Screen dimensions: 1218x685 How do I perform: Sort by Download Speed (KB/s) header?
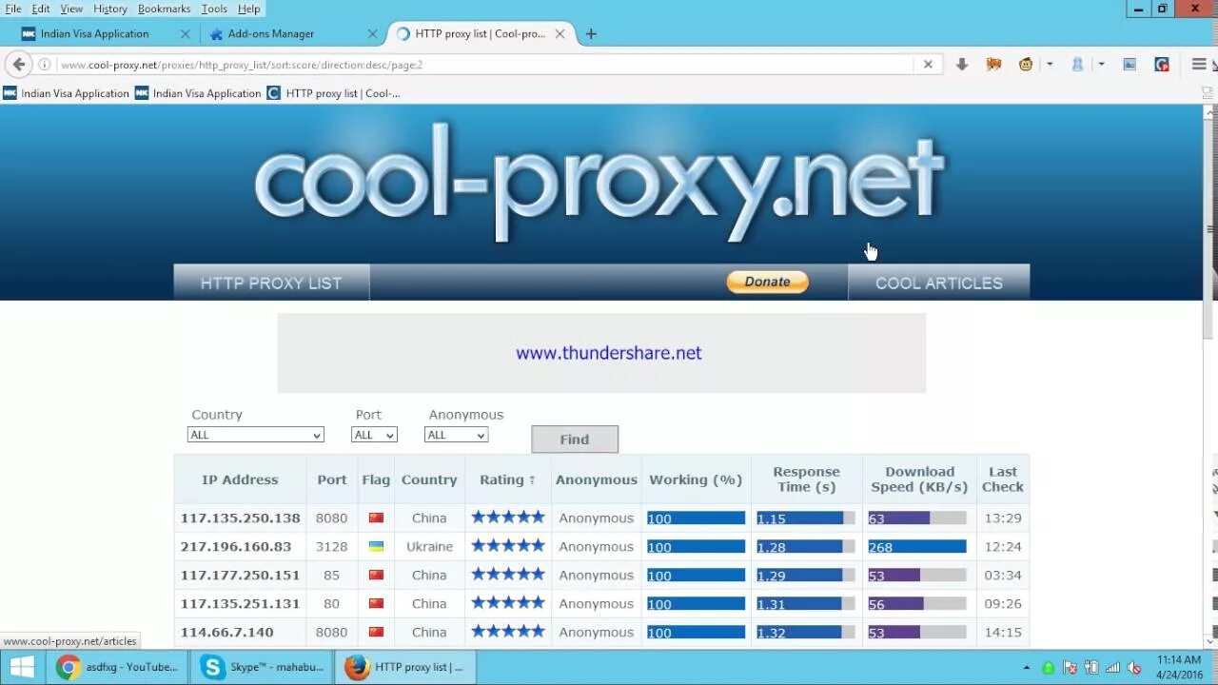[919, 479]
